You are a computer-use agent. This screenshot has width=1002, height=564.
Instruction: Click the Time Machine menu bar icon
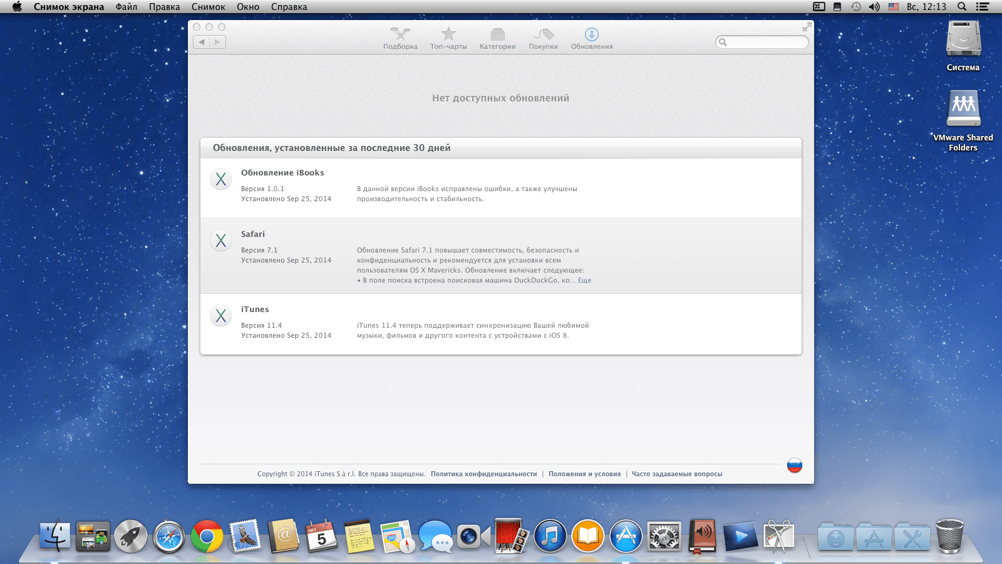pos(856,7)
